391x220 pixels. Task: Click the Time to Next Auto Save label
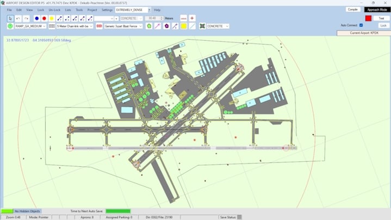click(86, 211)
